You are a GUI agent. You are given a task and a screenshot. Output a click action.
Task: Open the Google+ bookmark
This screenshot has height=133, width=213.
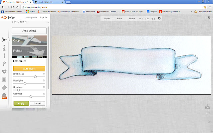point(152,12)
